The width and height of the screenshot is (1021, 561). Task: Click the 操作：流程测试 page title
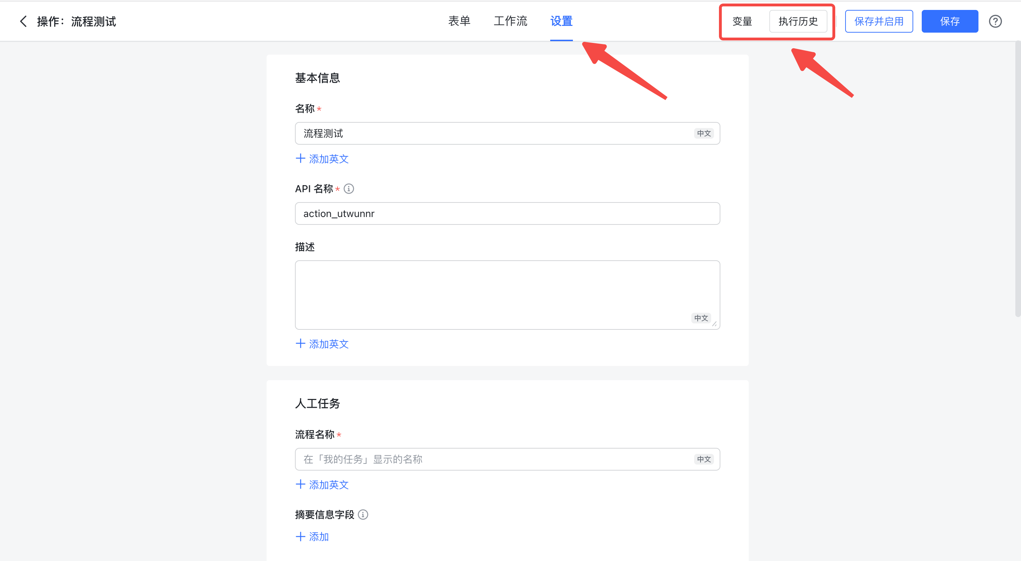[x=77, y=21]
